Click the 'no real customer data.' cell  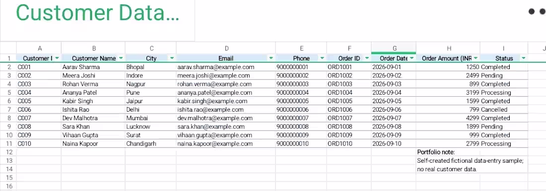pos(448,169)
